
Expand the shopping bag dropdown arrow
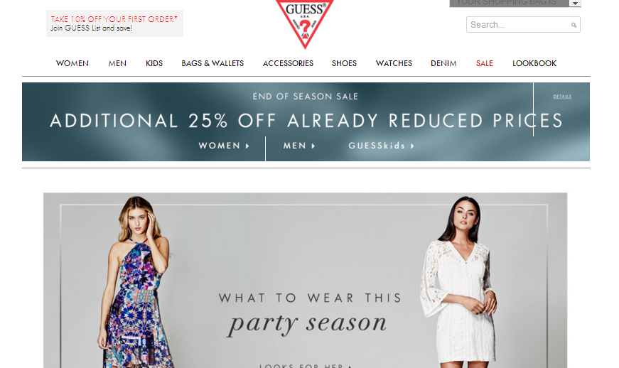click(575, 3)
